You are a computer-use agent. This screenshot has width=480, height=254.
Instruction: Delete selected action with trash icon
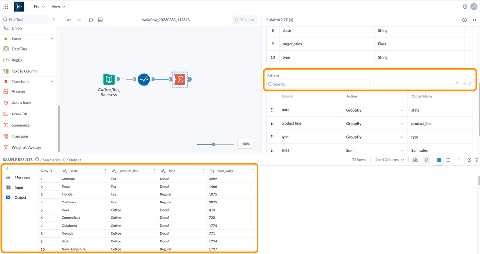click(x=470, y=83)
